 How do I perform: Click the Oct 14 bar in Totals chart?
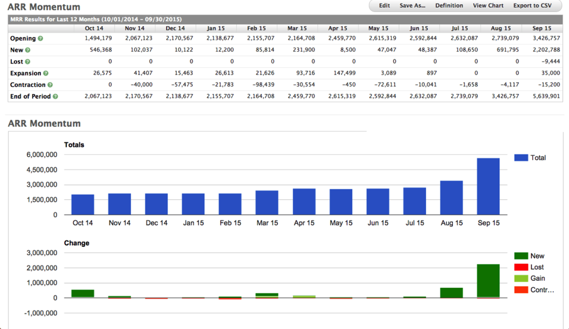(x=83, y=204)
